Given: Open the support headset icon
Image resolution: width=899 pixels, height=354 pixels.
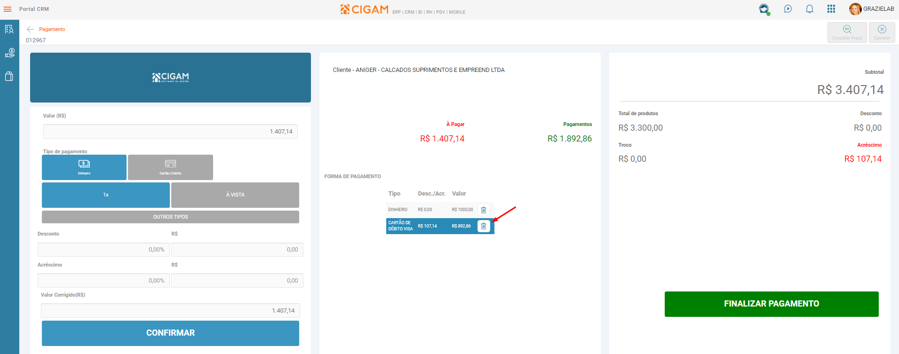Looking at the screenshot, I should [x=764, y=9].
